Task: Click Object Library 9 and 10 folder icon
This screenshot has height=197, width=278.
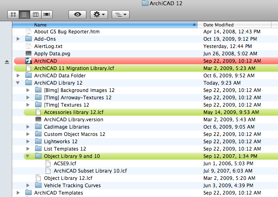Action: point(38,156)
